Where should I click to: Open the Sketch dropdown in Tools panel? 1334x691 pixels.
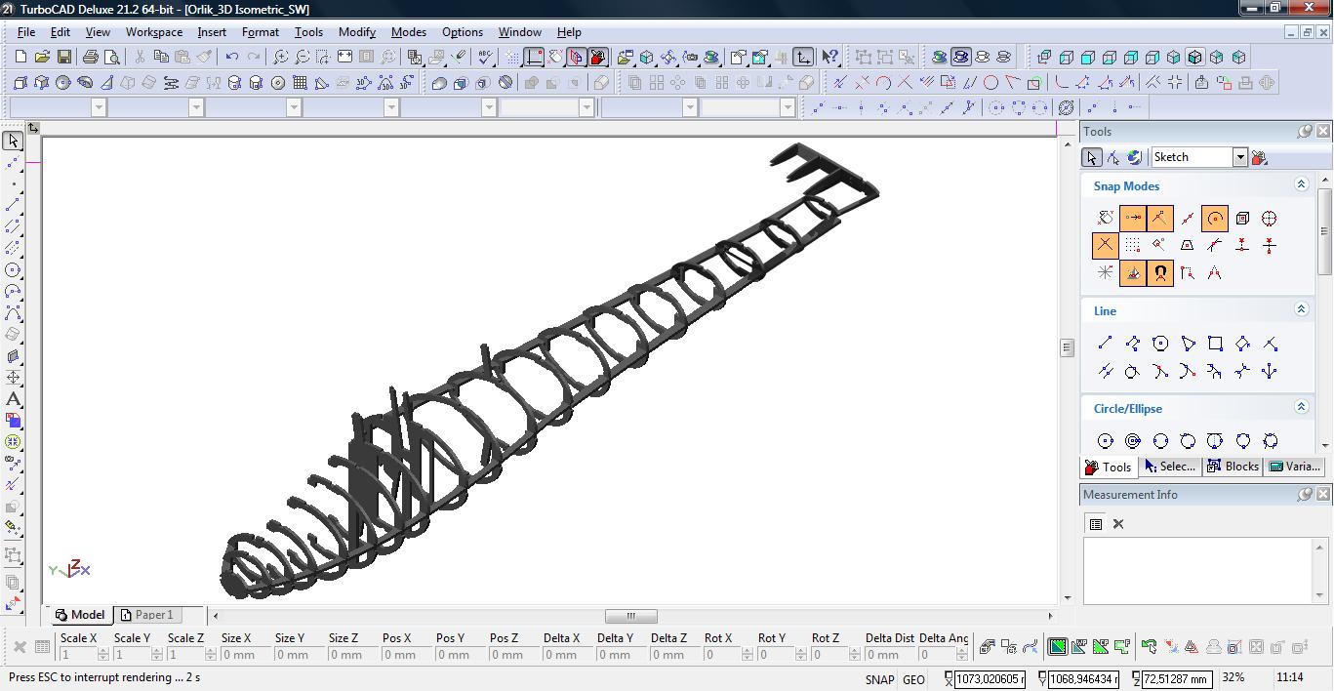1239,157
